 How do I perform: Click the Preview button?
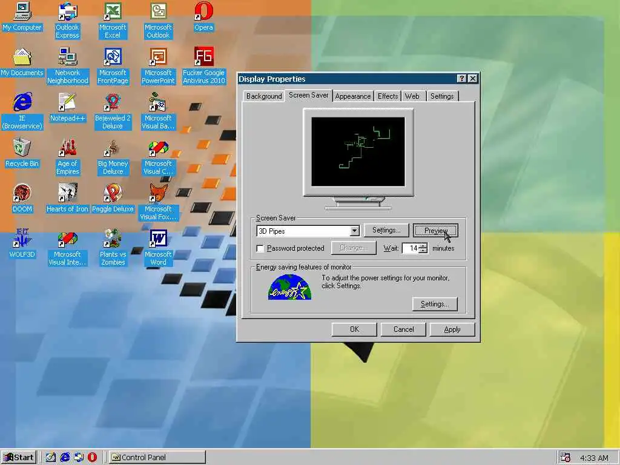point(435,230)
